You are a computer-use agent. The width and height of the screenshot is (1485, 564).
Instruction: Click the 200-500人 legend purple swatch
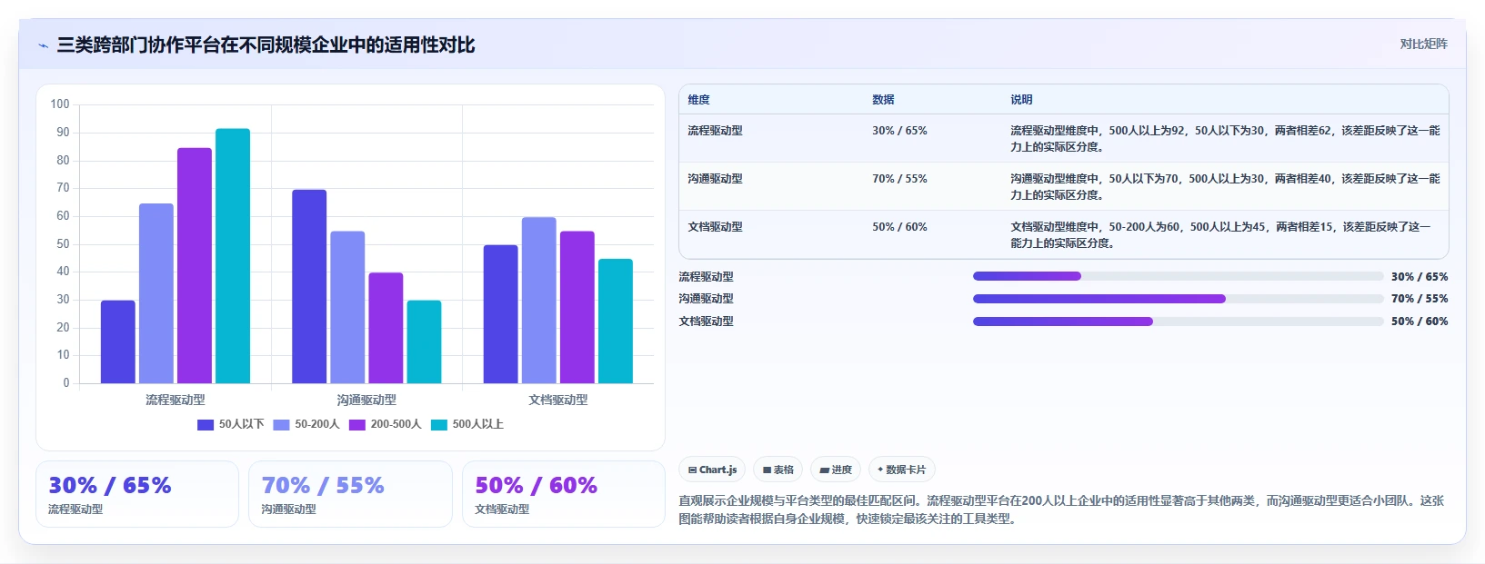point(357,424)
